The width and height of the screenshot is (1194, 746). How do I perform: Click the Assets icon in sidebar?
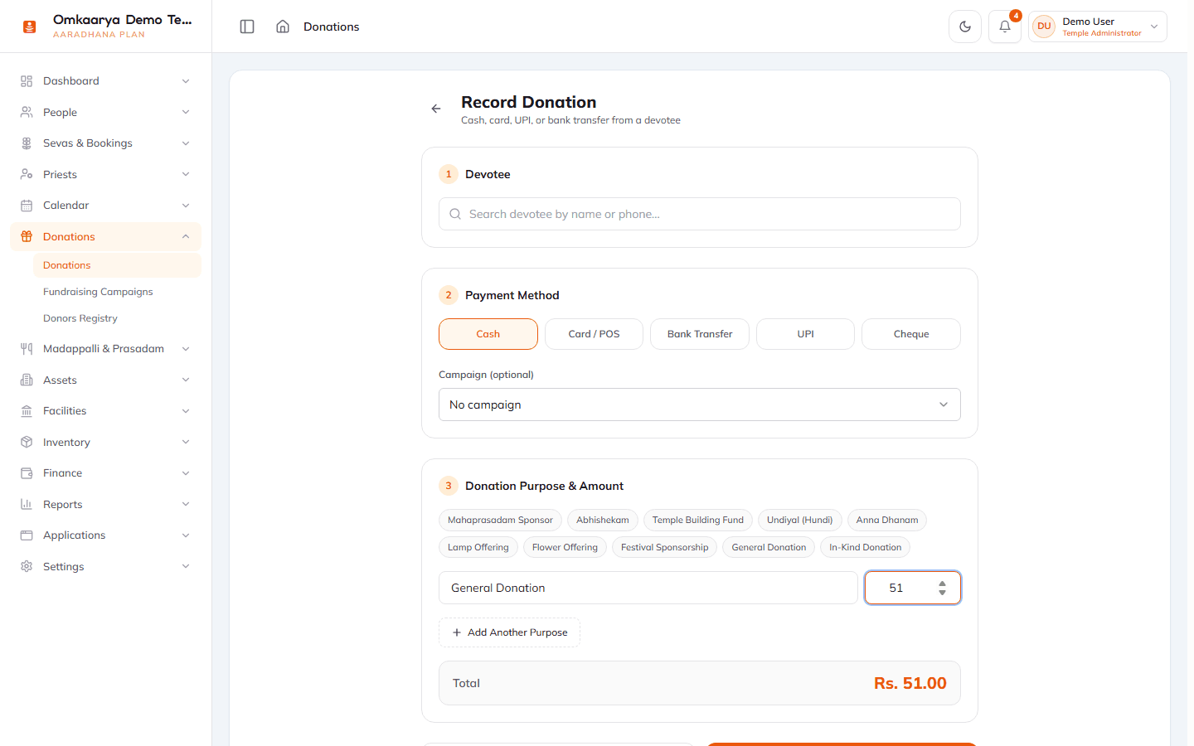(27, 380)
